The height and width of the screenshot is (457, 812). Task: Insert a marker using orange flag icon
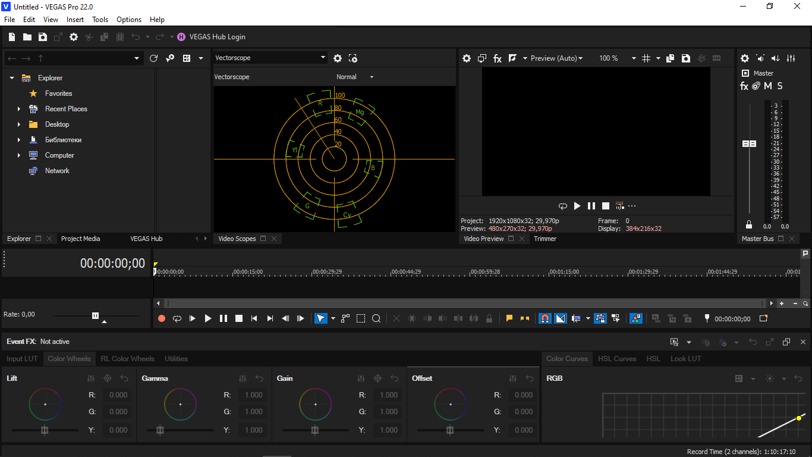click(x=509, y=318)
